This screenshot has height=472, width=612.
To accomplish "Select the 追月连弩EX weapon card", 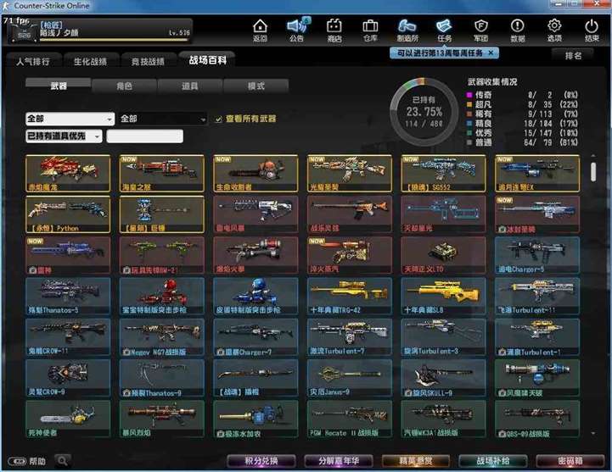I will tap(537, 173).
